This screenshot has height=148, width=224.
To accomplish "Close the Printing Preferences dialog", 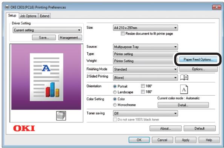I will point(216,7).
